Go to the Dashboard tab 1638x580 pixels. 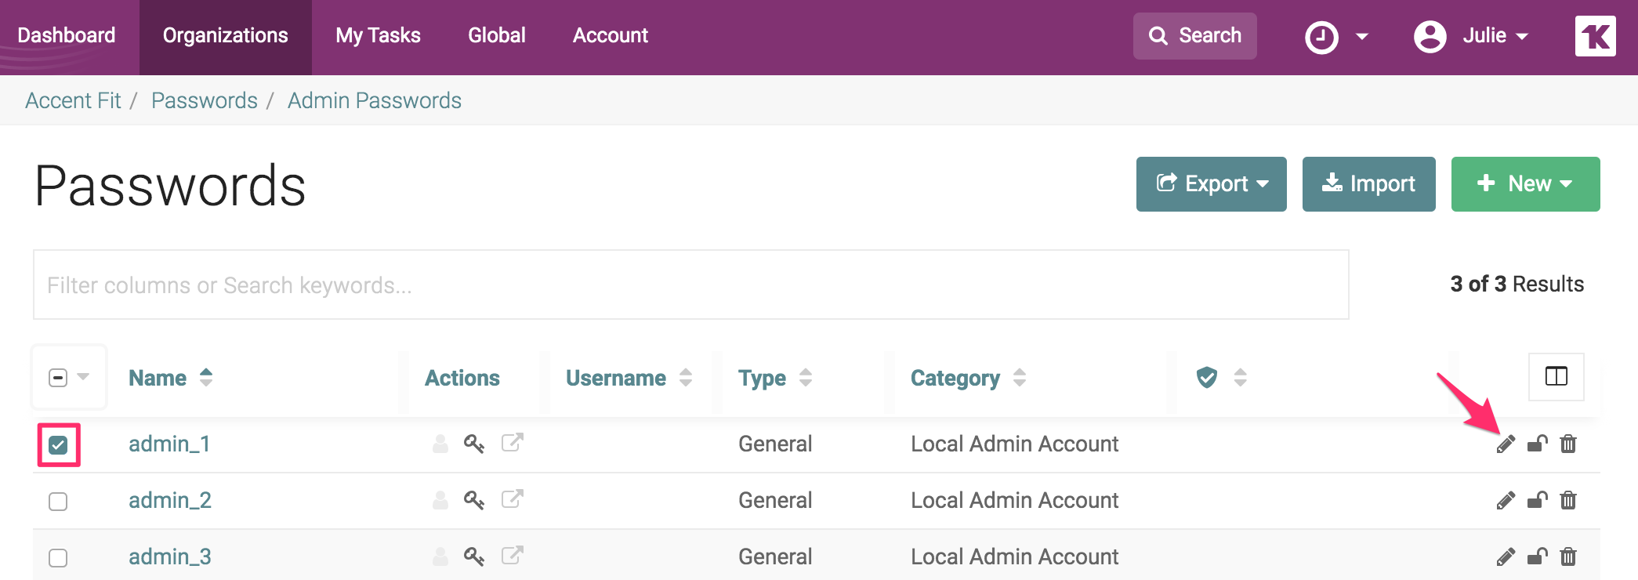point(67,35)
